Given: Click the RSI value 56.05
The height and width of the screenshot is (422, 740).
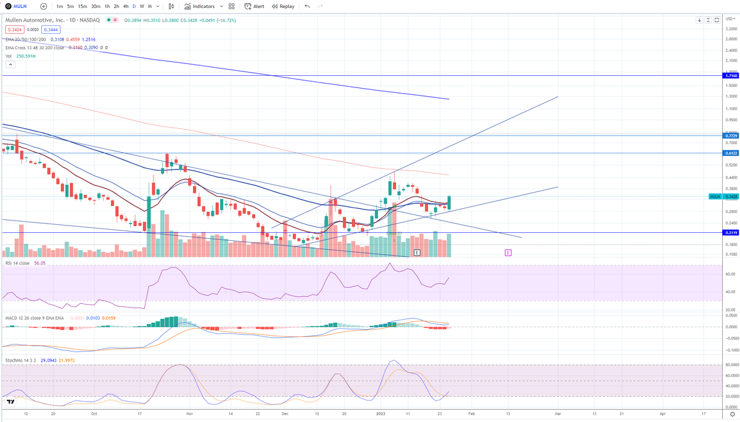Looking at the screenshot, I should pos(39,263).
